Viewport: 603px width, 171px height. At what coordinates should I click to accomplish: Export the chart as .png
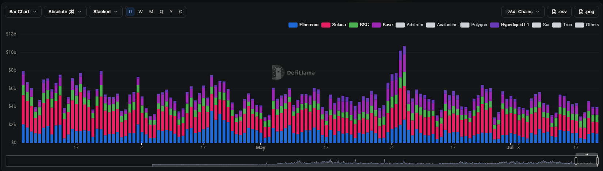click(586, 12)
